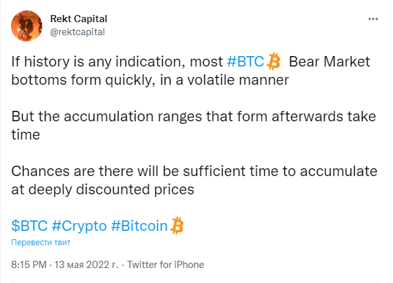
Task: Click the Bitcoin emoji next to #BTC
Action: (273, 61)
